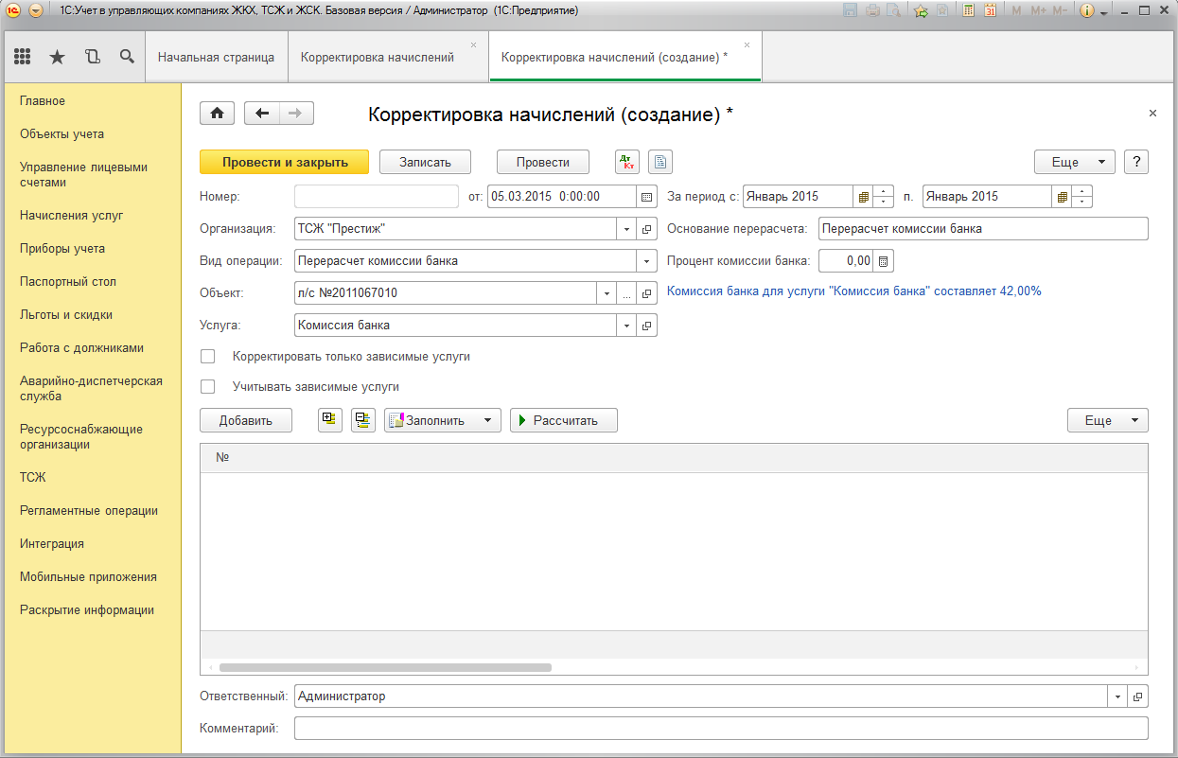Click Провести и закрыть button
Screen dimensions: 1178x758
(285, 162)
